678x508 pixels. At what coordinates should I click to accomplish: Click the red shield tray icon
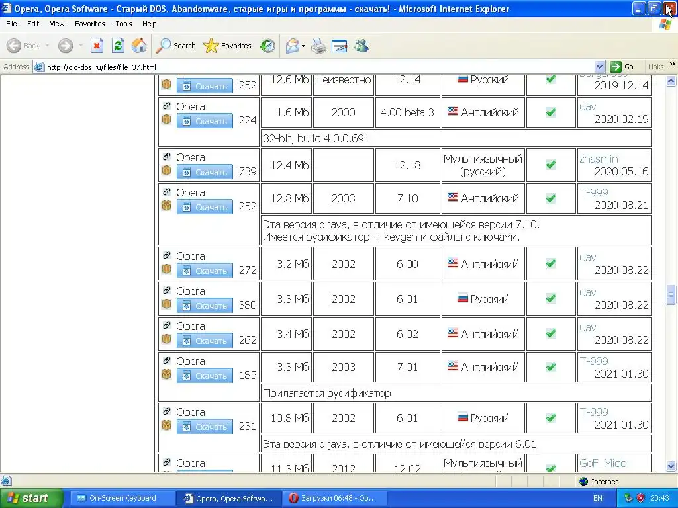click(x=641, y=498)
